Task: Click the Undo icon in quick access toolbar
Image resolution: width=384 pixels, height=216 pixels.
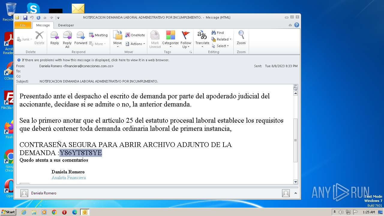Action: tap(32, 17)
